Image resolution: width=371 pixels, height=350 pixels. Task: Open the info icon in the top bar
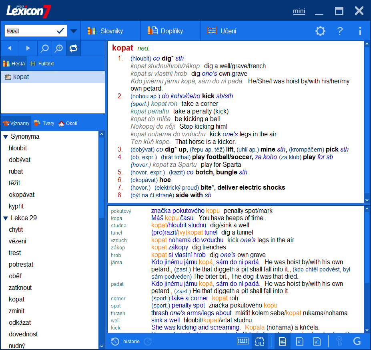click(359, 30)
